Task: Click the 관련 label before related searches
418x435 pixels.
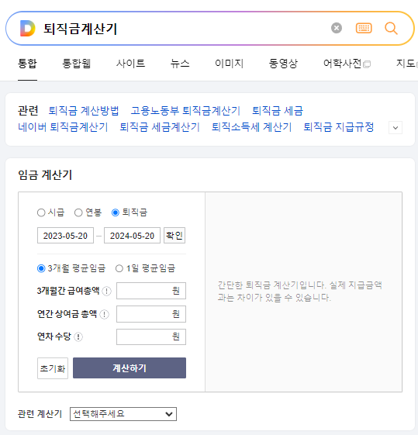Action: point(28,111)
